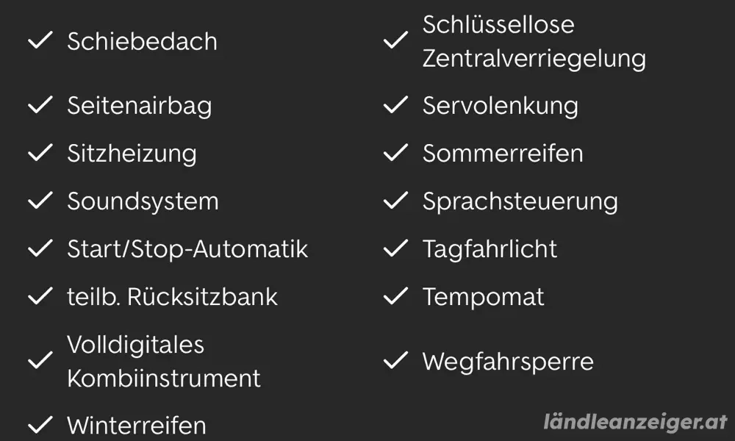Screen dimensions: 735x441
Task: Open the ländleanzeiger.at watermark link
Action: pyautogui.click(x=635, y=421)
